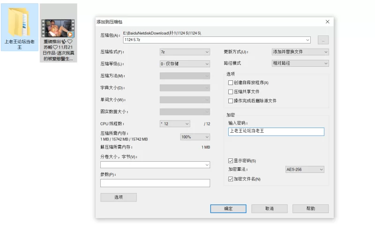The height and width of the screenshot is (229, 375).
Task: Uncheck 显示密码 checkbox
Action: point(231,161)
